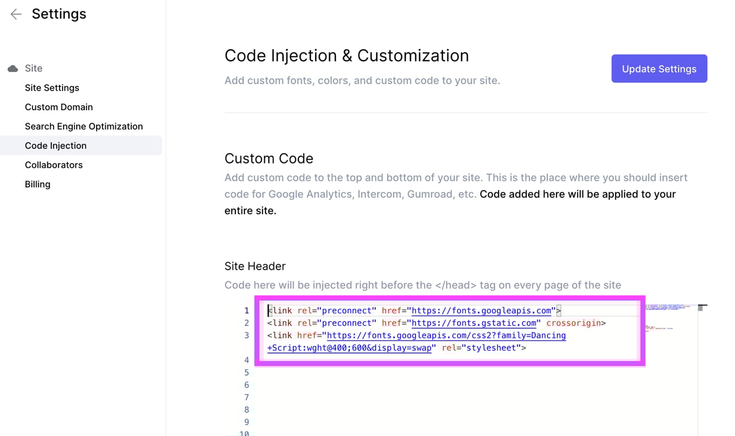The image size is (735, 436).
Task: Open Search Engine Optimization settings
Action: pos(84,127)
